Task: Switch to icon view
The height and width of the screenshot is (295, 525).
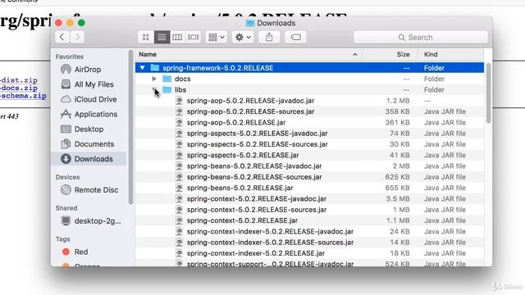Action: pyautogui.click(x=146, y=37)
